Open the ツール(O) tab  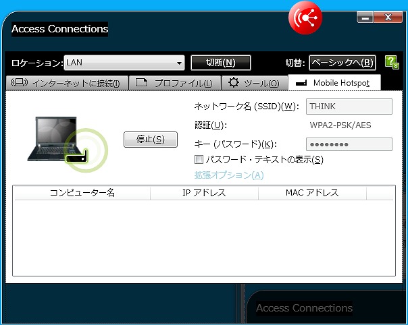pos(255,83)
